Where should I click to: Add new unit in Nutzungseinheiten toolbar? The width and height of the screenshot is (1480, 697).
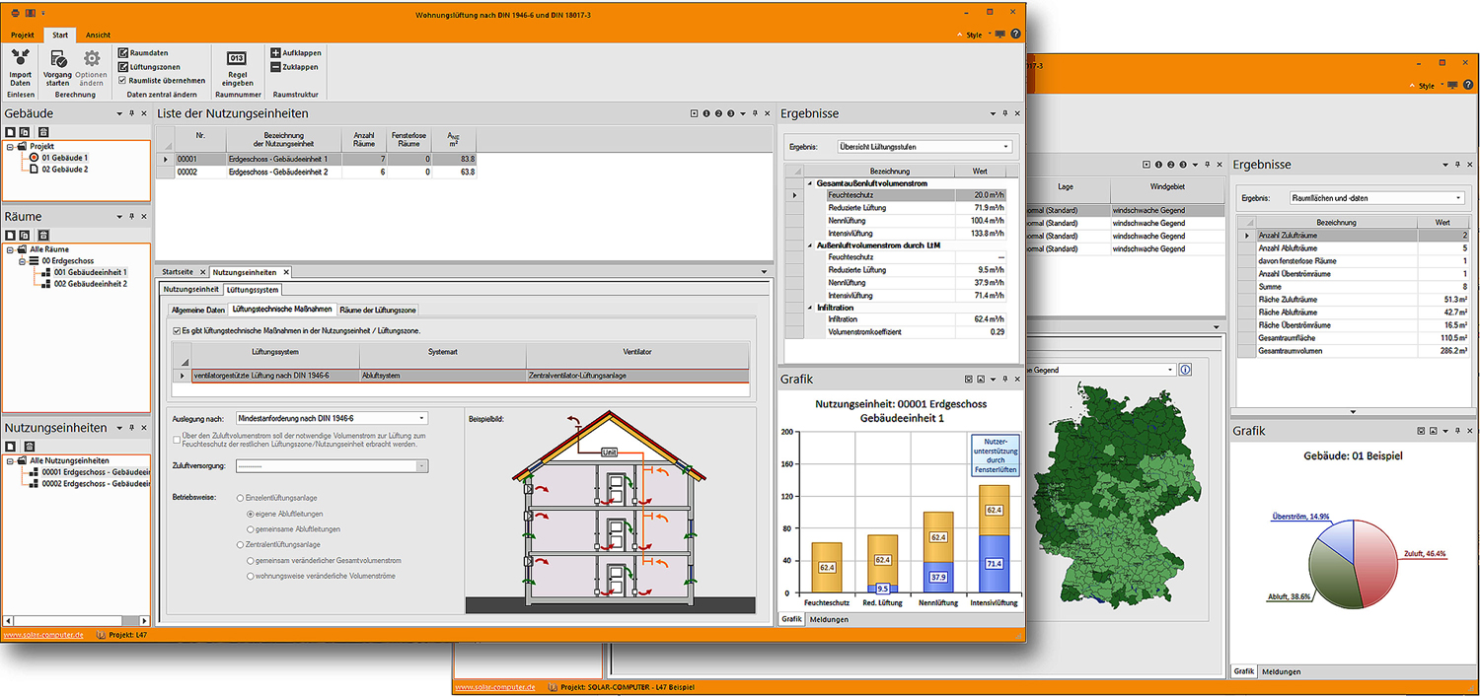11,447
